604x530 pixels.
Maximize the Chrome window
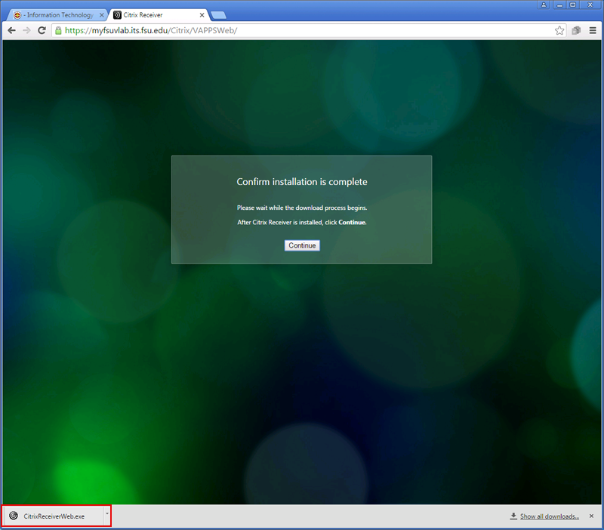pyautogui.click(x=573, y=5)
